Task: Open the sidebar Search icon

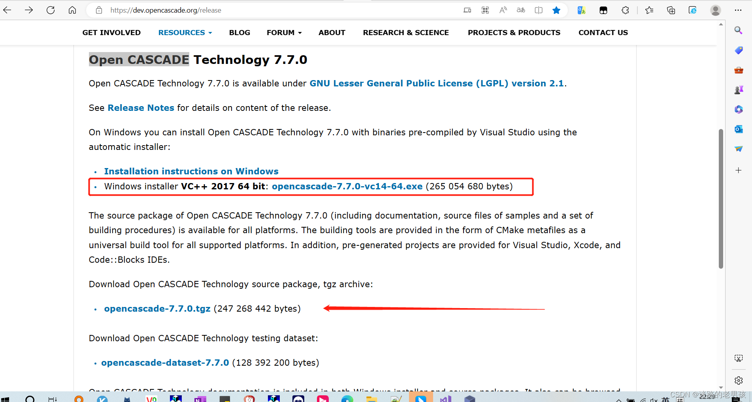Action: pyautogui.click(x=738, y=30)
